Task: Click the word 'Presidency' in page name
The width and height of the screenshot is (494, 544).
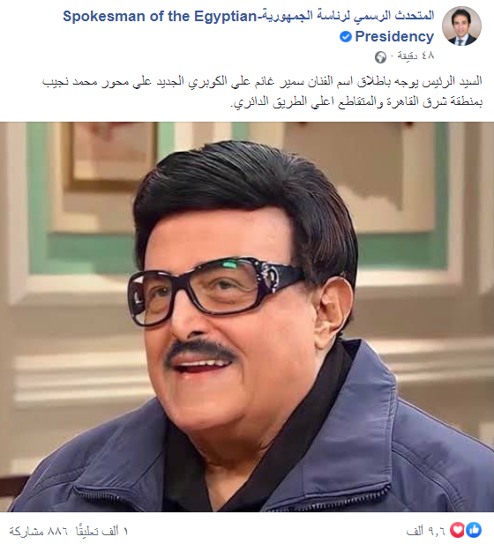Action: point(394,36)
